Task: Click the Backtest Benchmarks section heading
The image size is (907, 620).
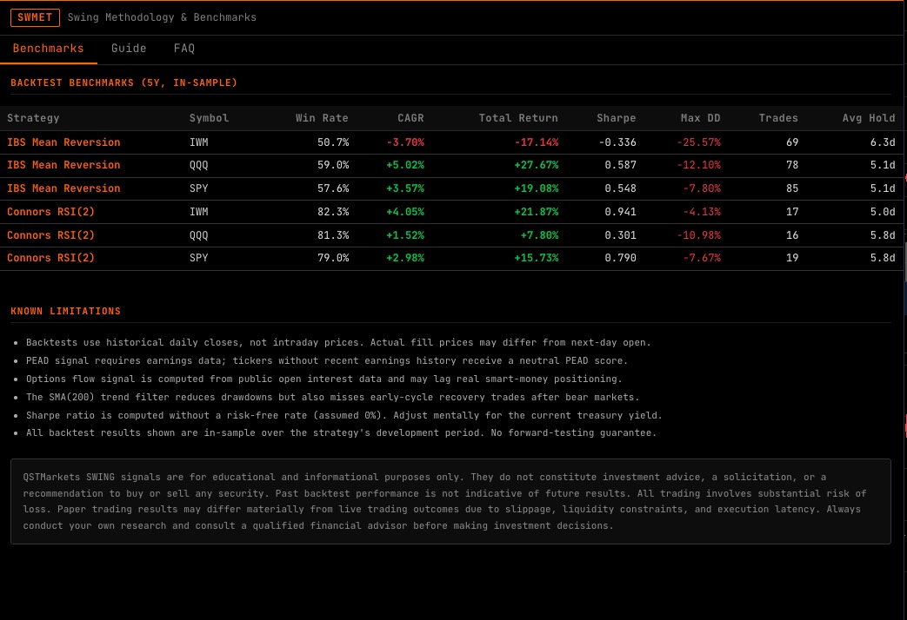Action: [123, 82]
